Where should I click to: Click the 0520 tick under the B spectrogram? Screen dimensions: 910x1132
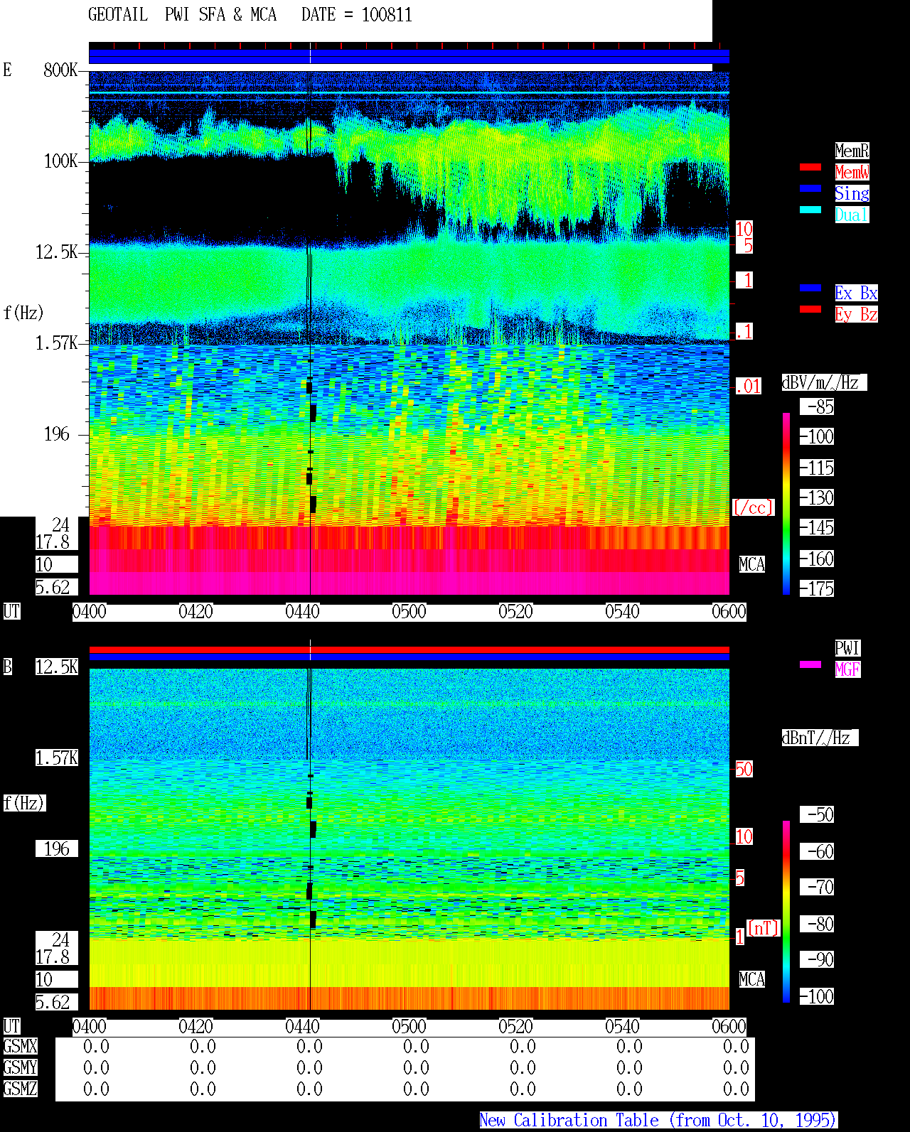click(x=515, y=1026)
